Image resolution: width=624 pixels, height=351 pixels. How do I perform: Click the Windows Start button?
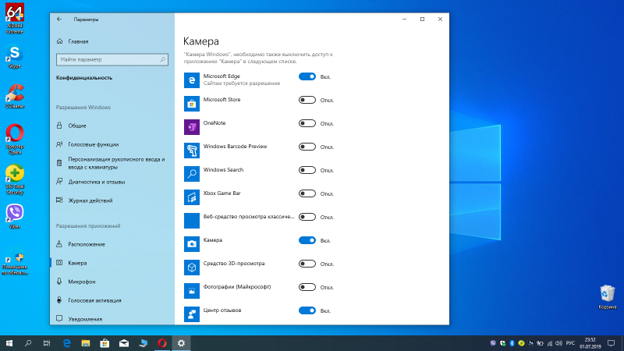click(x=10, y=342)
